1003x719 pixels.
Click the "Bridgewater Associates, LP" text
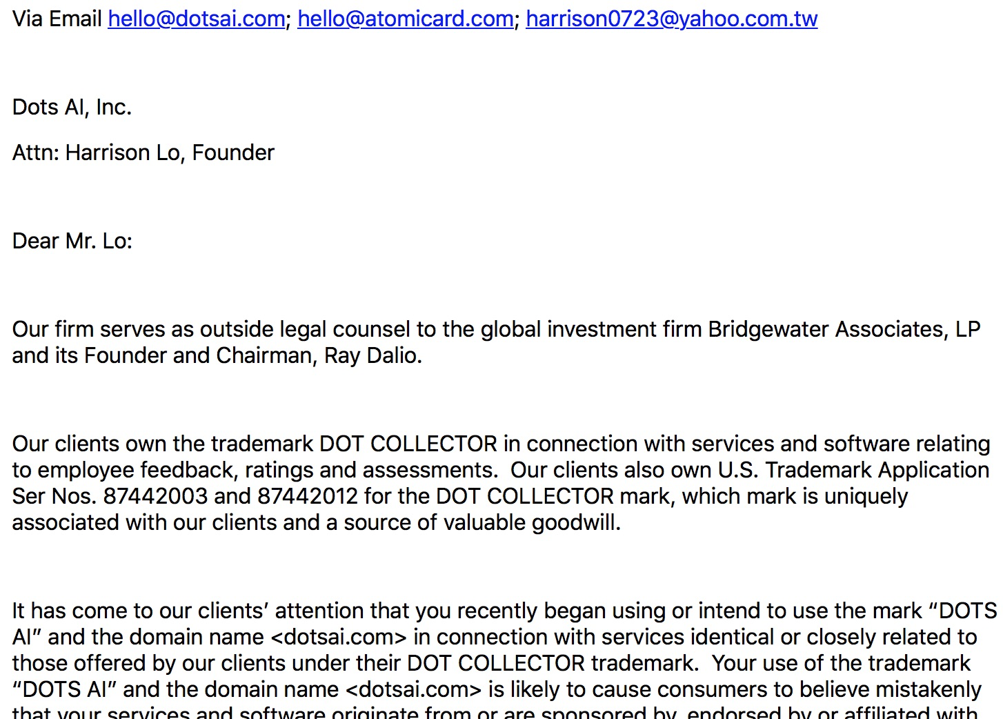click(x=844, y=329)
